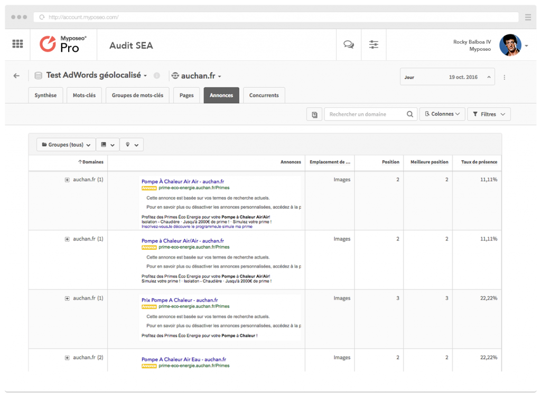Open the Prix Pompe A Chaleur ad link
The width and height of the screenshot is (541, 396).
180,300
